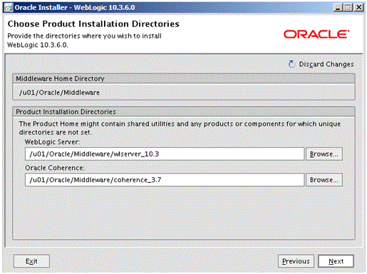The image size is (367, 274).
Task: Click the Discard Changes link
Action: point(326,64)
